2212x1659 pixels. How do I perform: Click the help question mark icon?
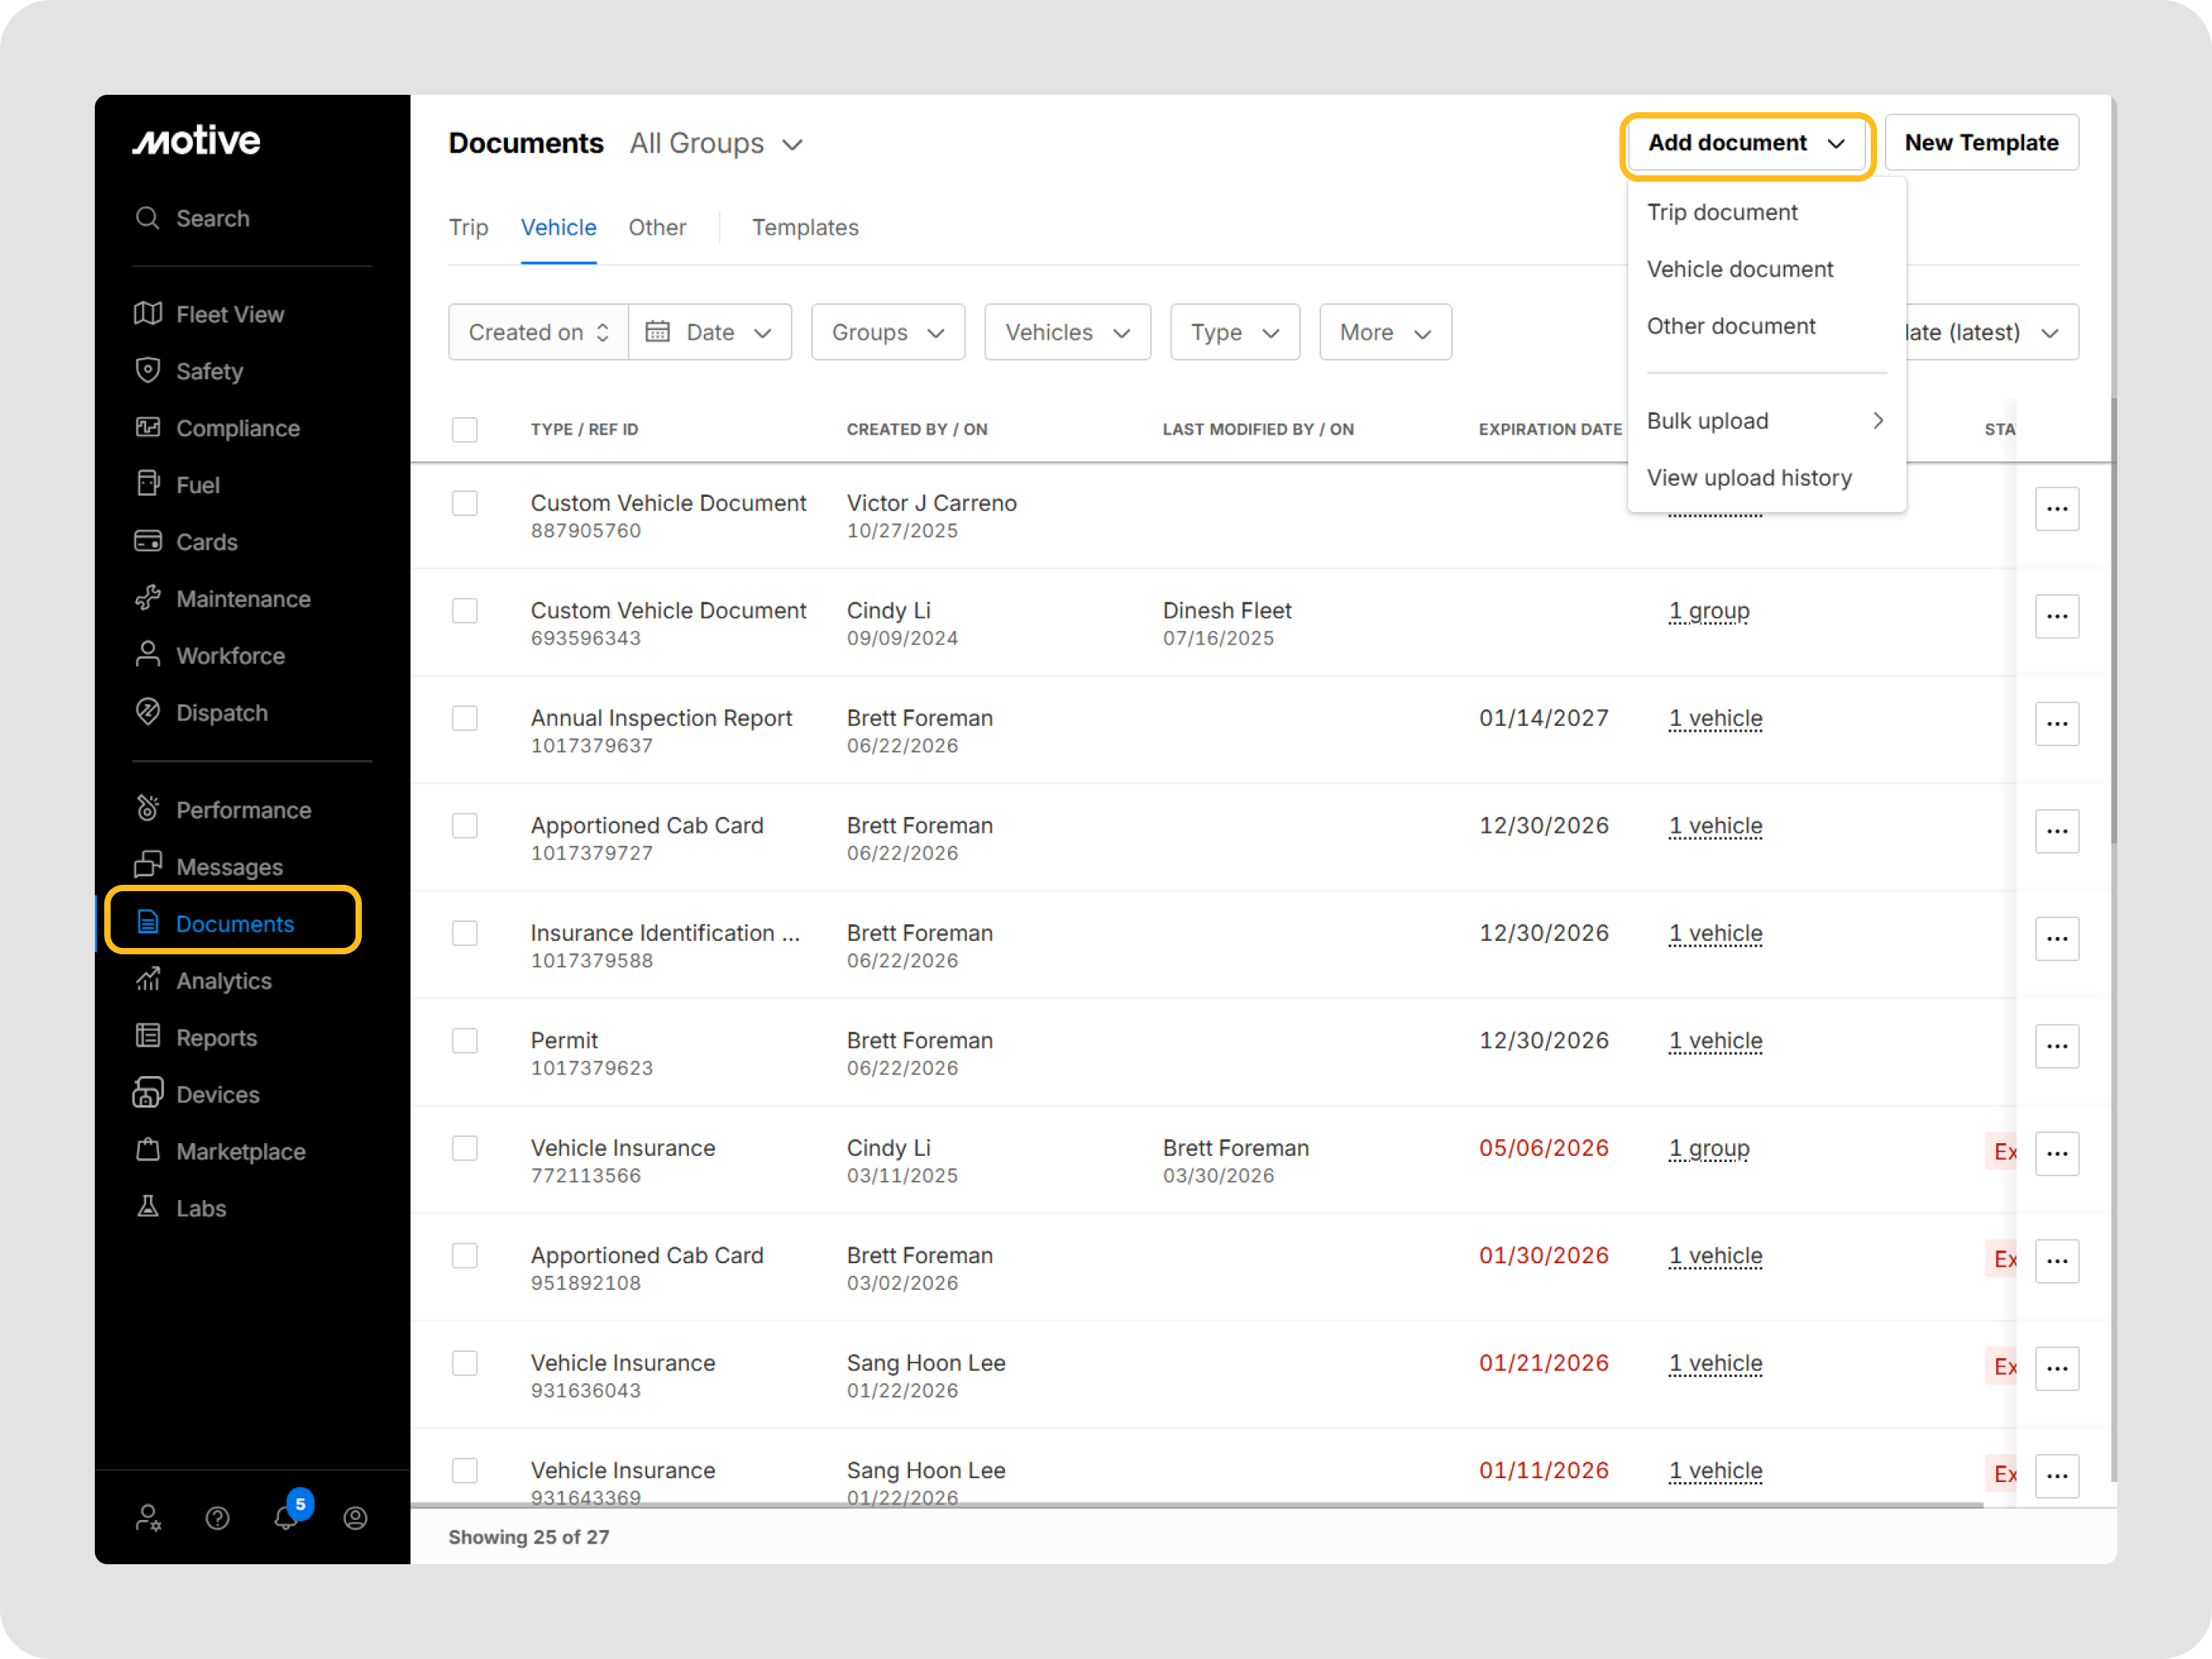tap(217, 1518)
